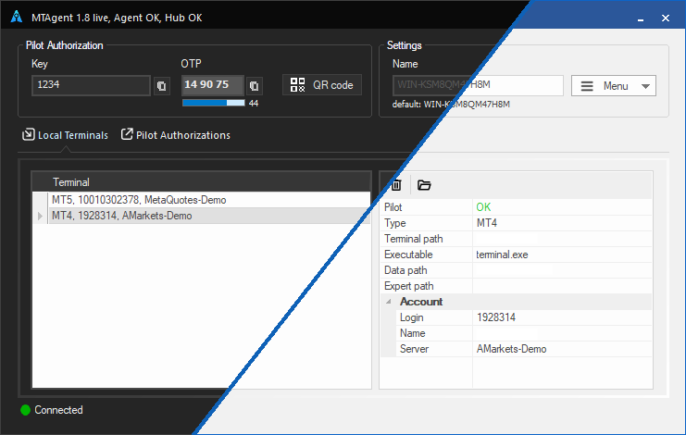This screenshot has width=686, height=435.
Task: Click the Login 1928314 value
Action: coord(496,317)
